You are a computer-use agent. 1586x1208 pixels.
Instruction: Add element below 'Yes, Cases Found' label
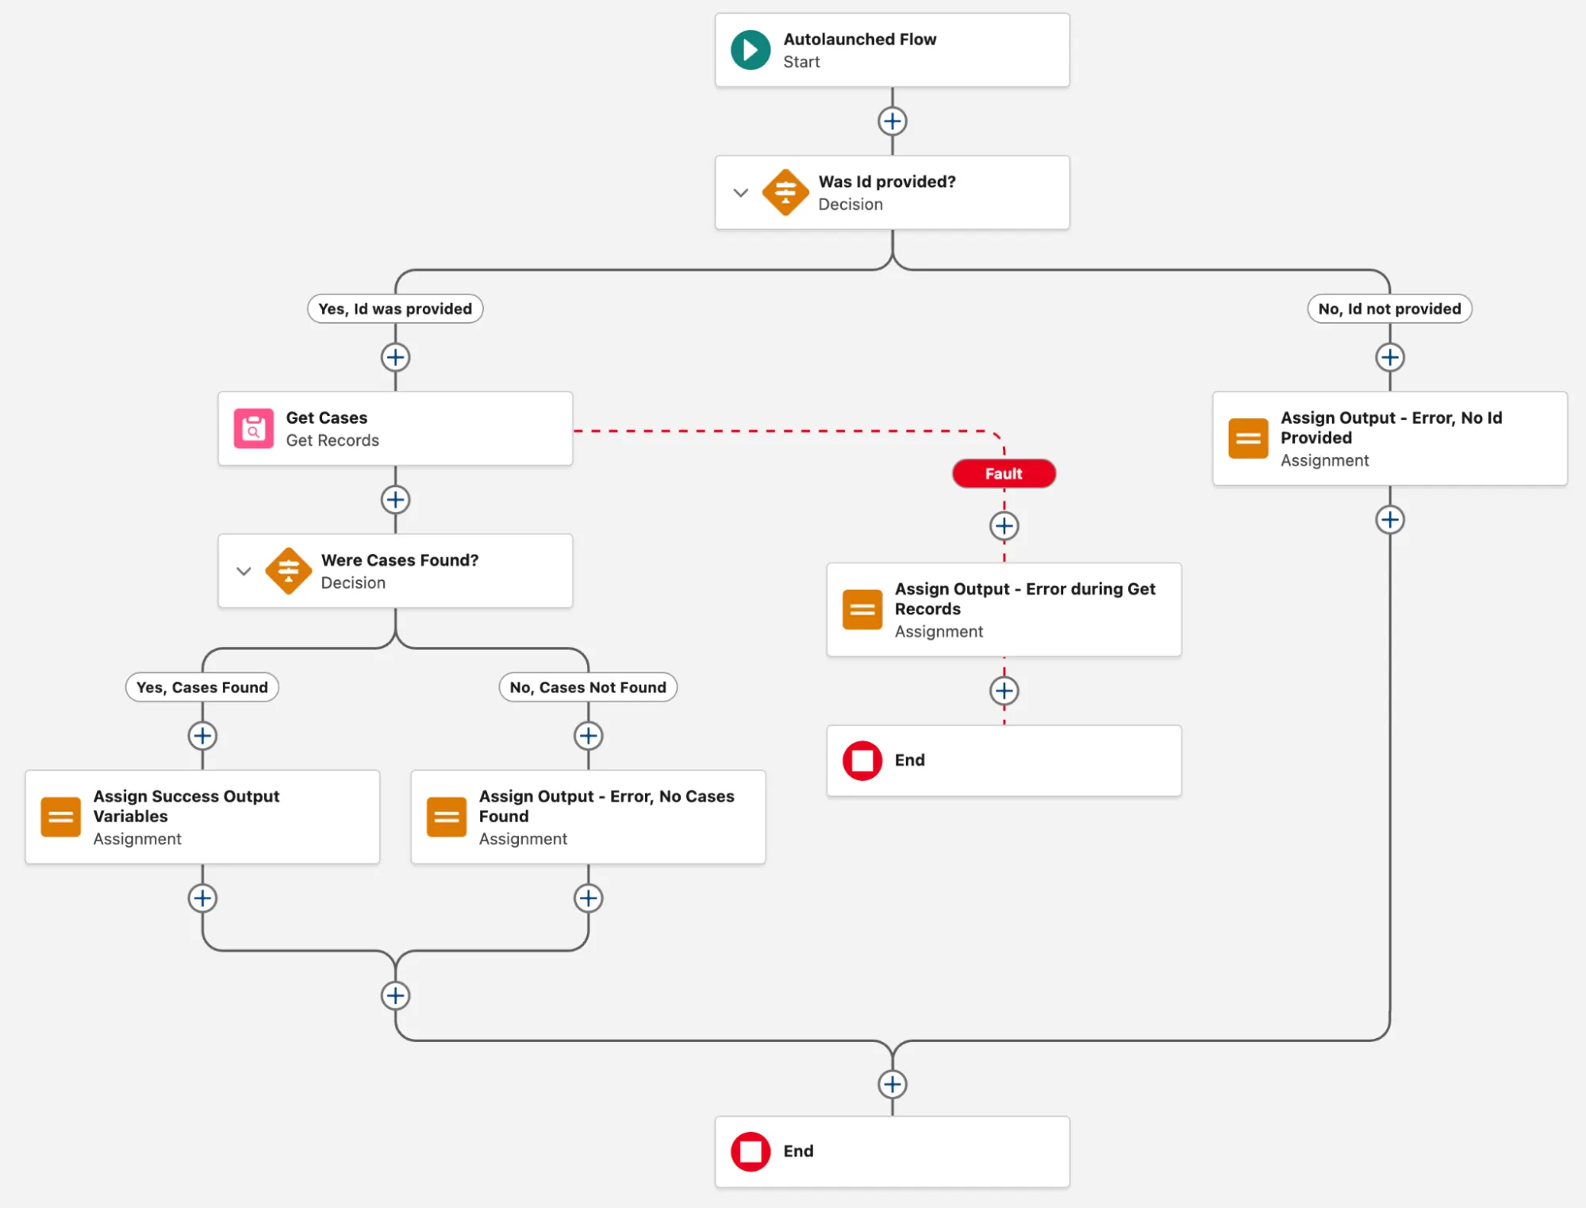tap(202, 736)
